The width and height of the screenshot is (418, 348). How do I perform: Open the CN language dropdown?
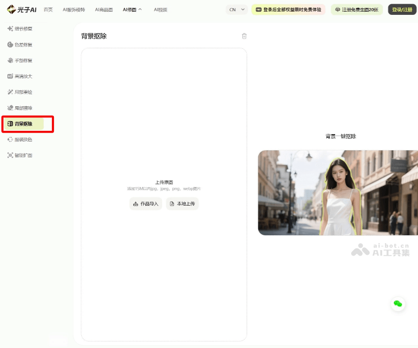coord(236,9)
